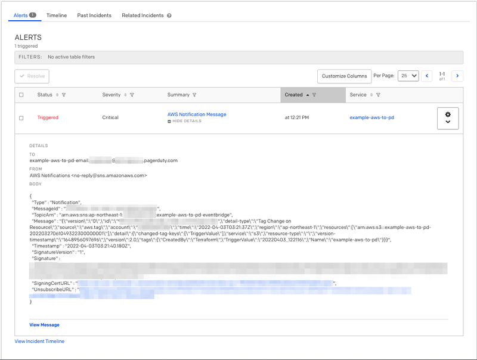The image size is (477, 360).
Task: Toggle Created column sort arrow
Action: (x=308, y=95)
